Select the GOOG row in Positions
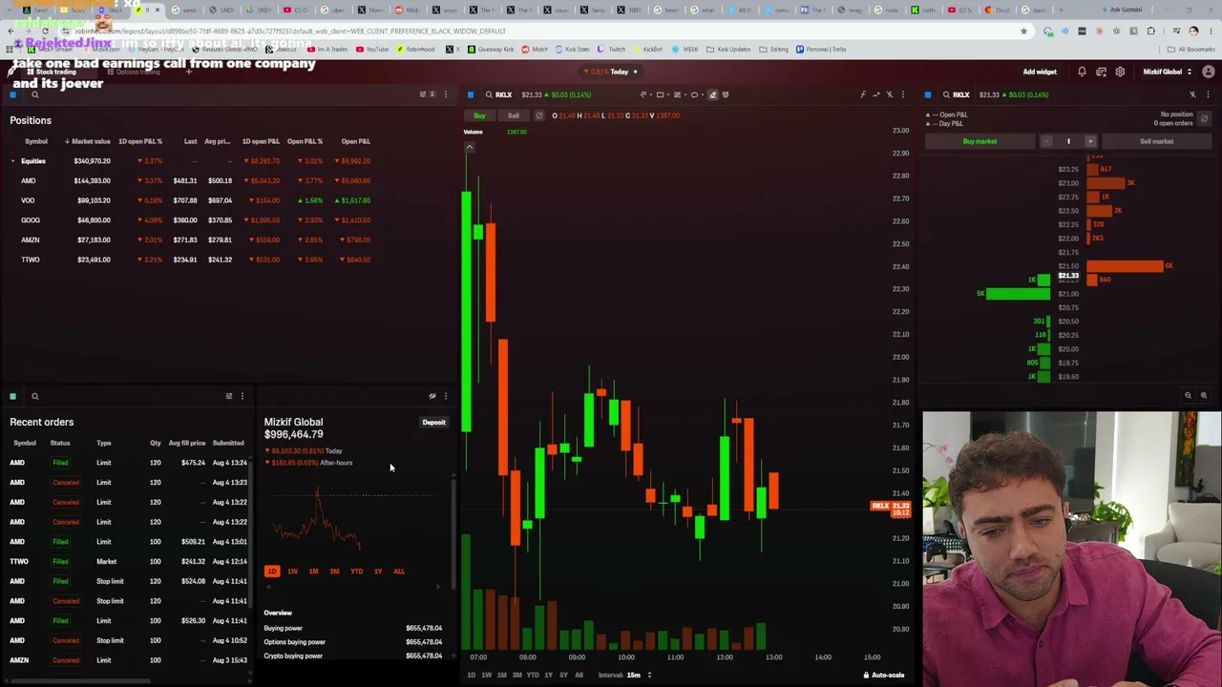This screenshot has height=687, width=1222. pos(191,219)
